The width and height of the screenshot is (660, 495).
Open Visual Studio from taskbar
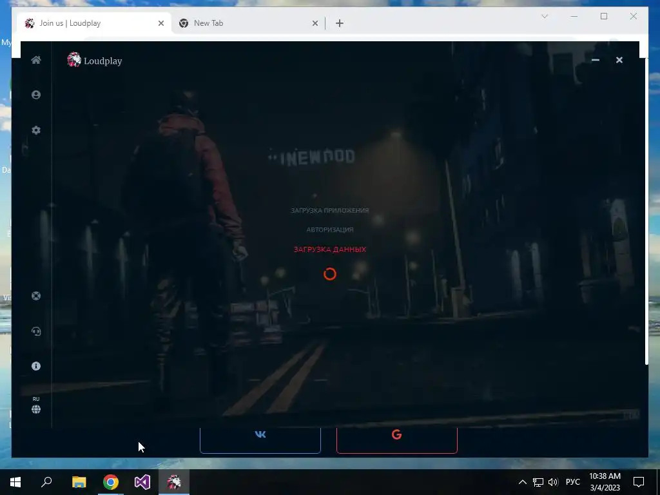[x=142, y=482]
